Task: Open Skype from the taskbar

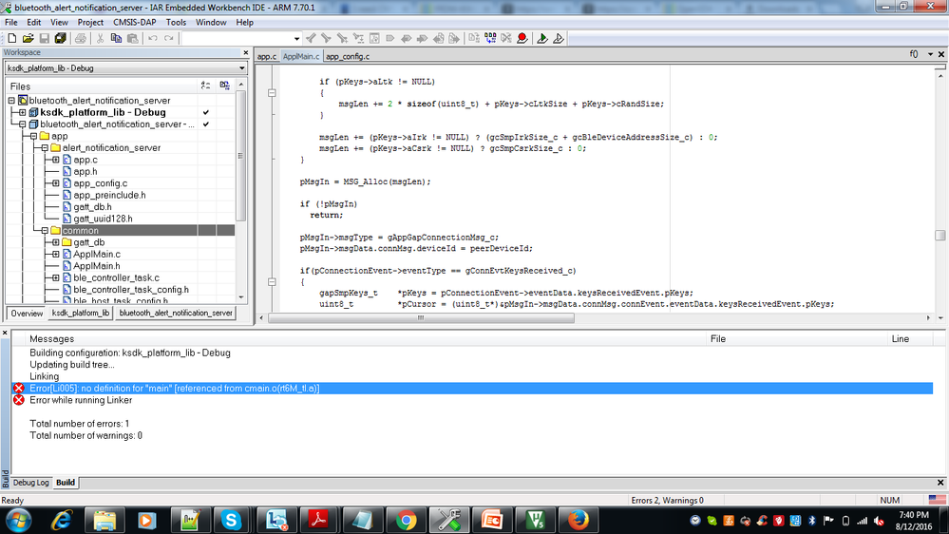Action: 231,520
